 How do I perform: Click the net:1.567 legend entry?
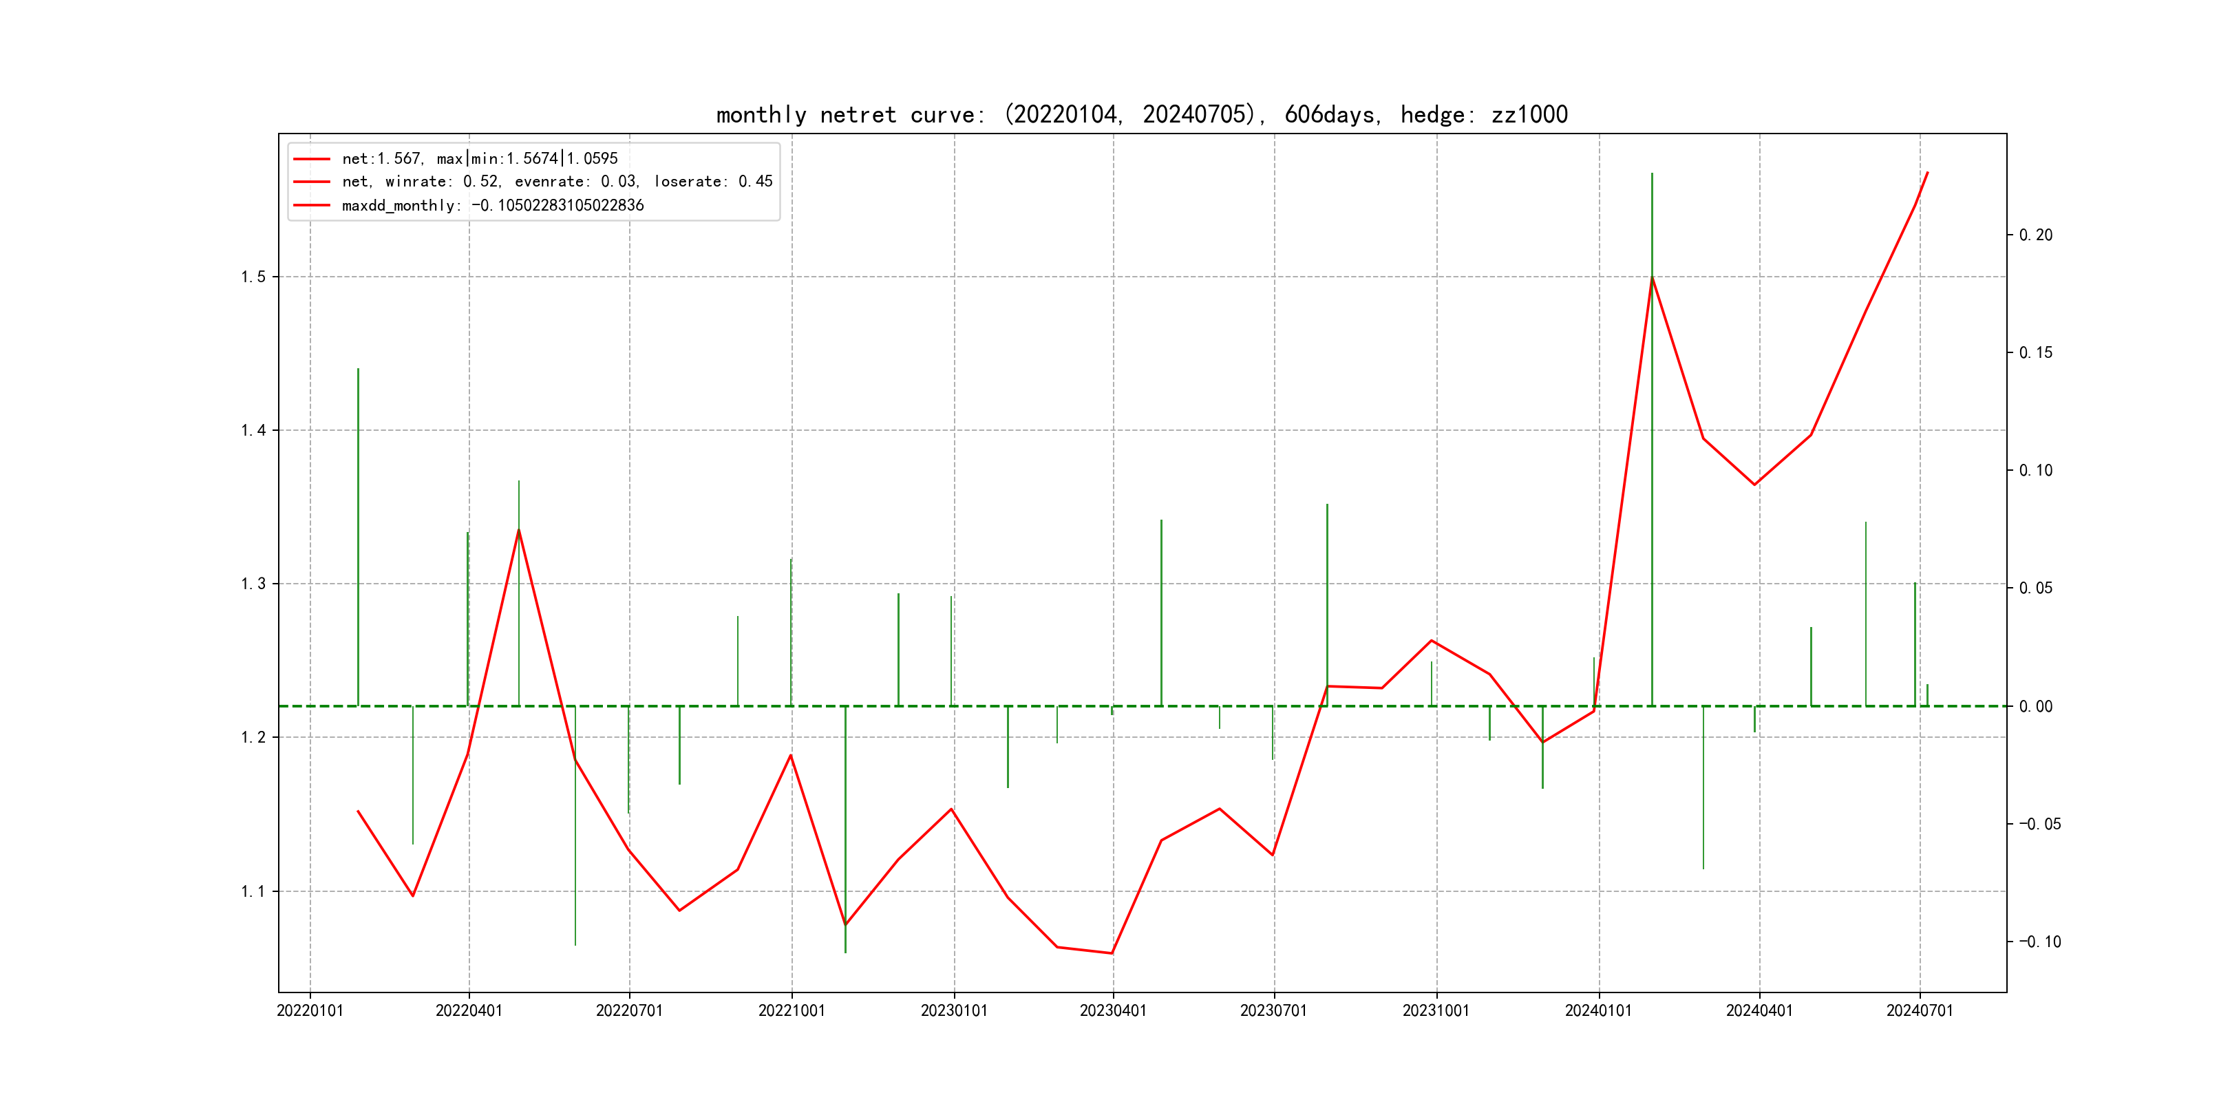click(479, 158)
